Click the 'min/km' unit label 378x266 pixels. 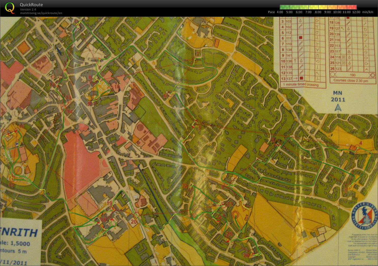coord(368,12)
